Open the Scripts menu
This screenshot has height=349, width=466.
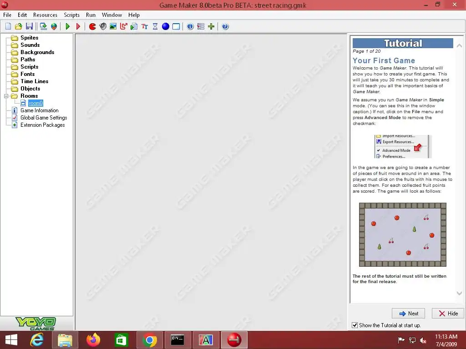click(x=71, y=15)
